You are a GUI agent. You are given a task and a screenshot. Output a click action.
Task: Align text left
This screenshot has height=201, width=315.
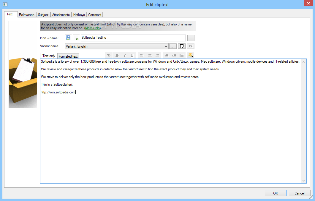click(142, 55)
